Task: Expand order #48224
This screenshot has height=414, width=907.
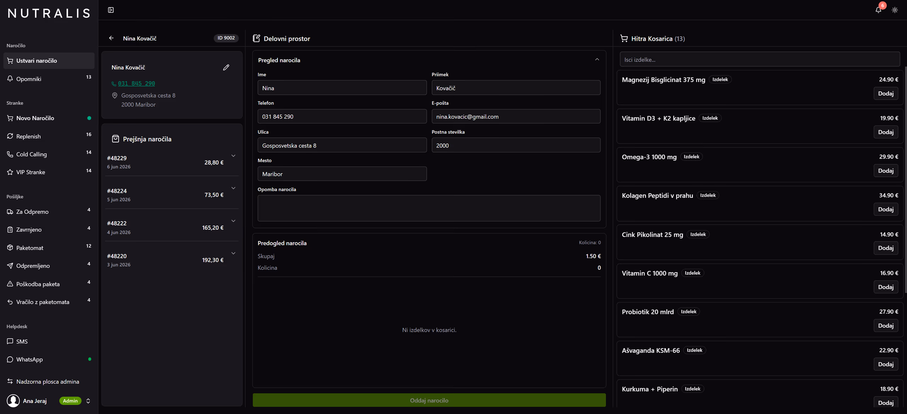Action: [x=233, y=188]
